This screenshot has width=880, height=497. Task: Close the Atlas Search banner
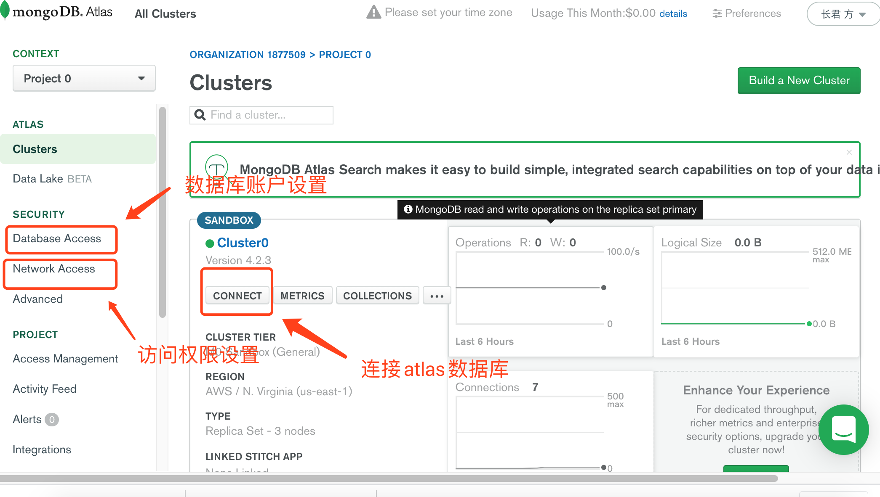849,152
